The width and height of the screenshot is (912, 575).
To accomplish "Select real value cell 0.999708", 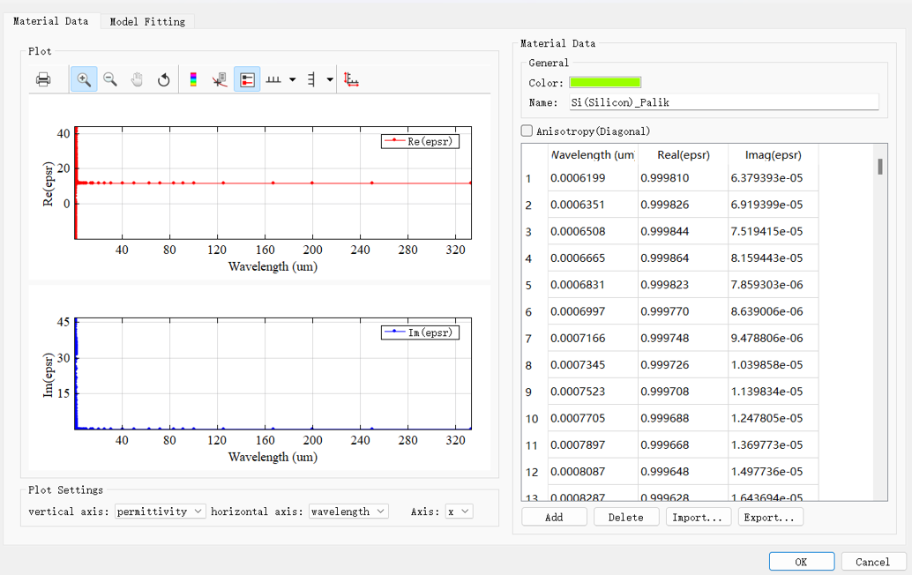I will point(683,392).
